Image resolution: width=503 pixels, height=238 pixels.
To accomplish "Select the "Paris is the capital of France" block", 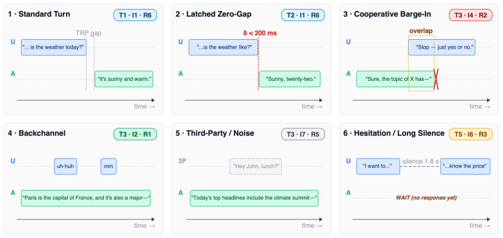I will 86,198.
